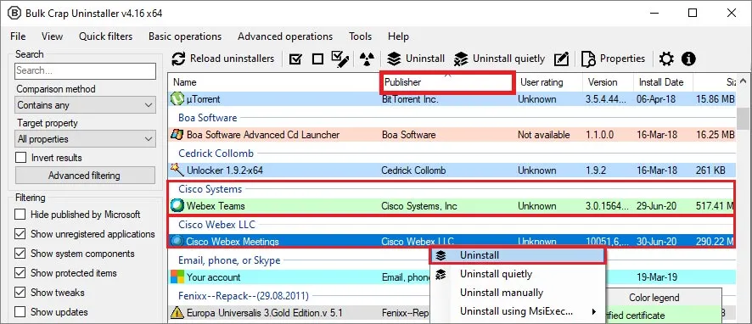
Task: Click the Uninstall quietly context menu icon
Action: point(441,274)
